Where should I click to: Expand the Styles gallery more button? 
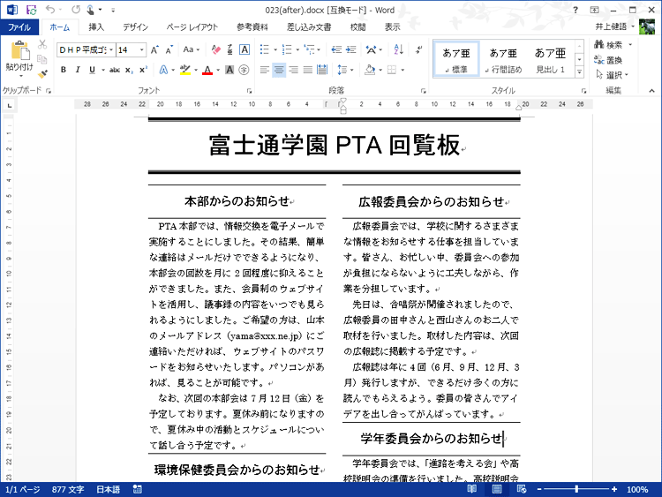point(579,72)
